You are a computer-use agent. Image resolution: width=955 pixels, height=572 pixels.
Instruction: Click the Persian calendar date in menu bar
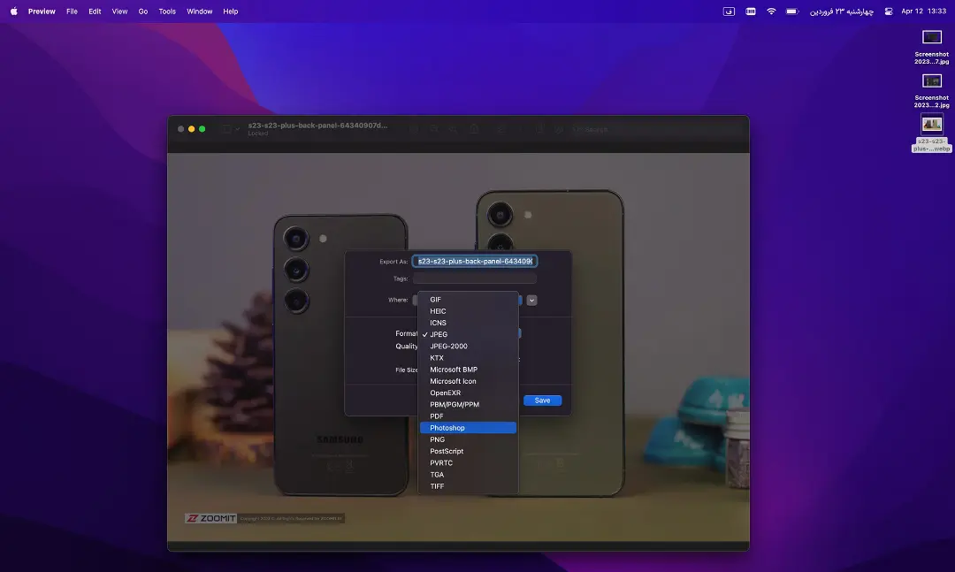841,11
